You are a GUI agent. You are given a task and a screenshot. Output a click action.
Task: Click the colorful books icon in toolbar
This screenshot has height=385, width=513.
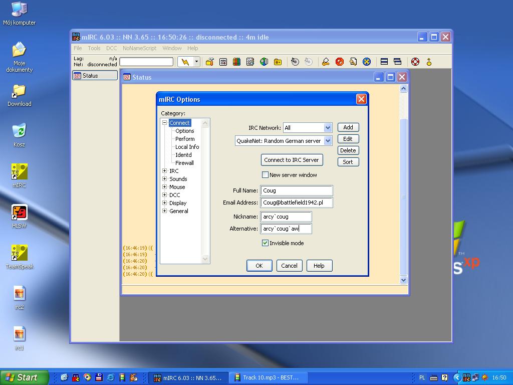click(236, 62)
